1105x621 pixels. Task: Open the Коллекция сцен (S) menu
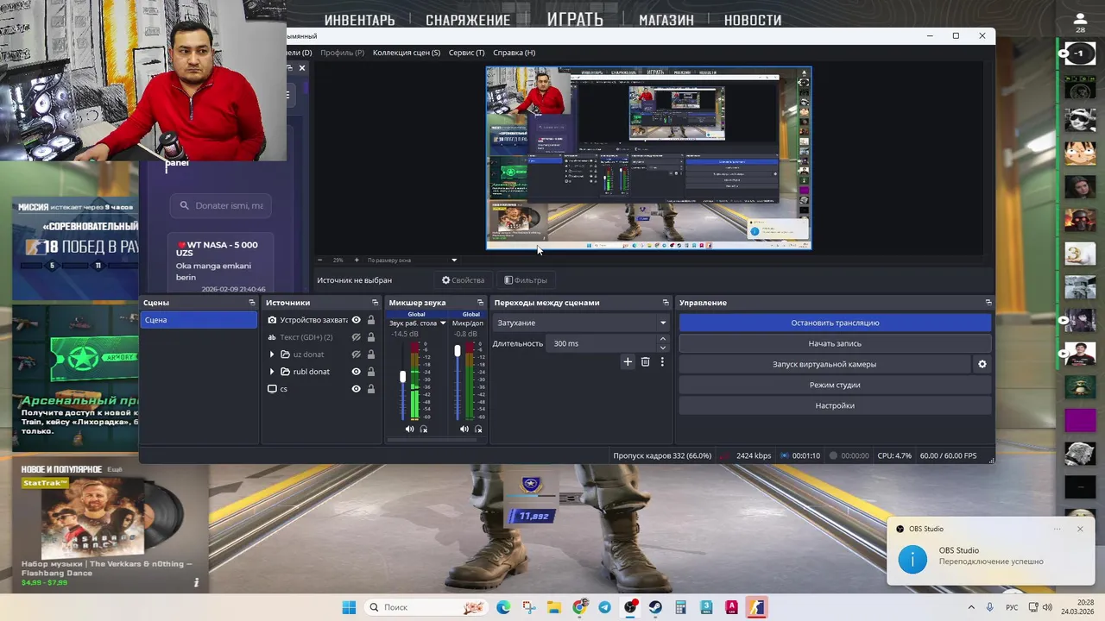coord(407,53)
